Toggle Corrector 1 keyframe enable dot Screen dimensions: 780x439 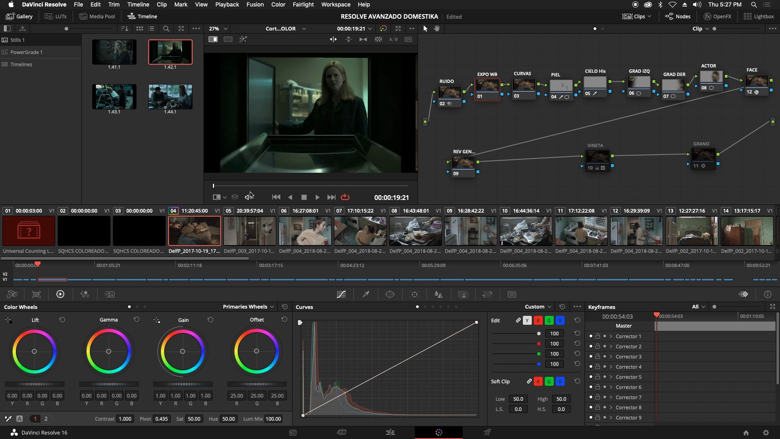[x=591, y=336]
